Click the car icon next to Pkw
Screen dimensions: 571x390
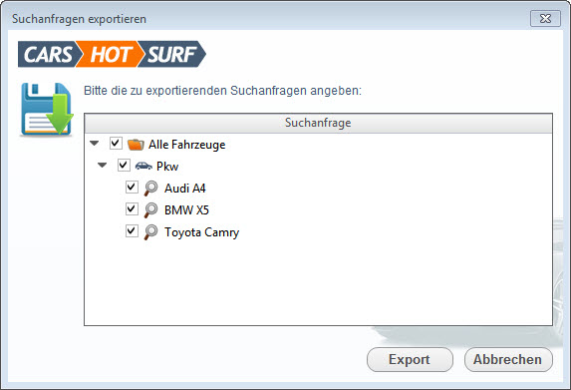tap(143, 167)
